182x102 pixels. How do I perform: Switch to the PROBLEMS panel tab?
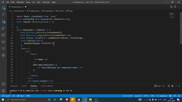click(14, 86)
